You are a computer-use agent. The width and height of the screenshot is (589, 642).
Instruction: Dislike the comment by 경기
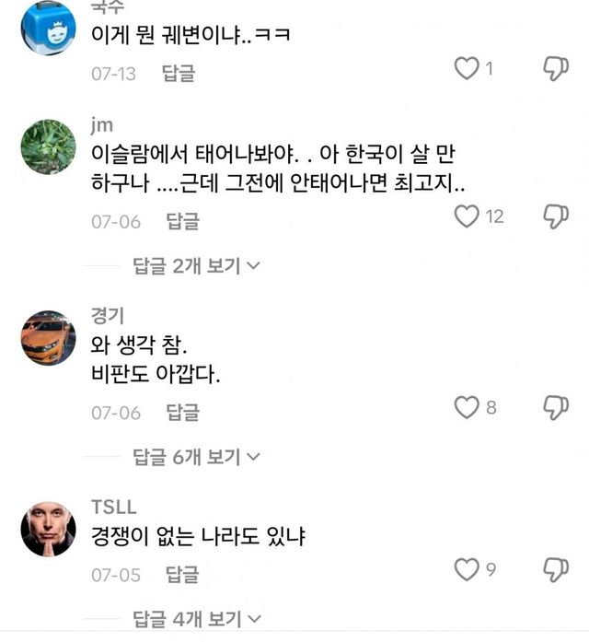click(x=556, y=407)
